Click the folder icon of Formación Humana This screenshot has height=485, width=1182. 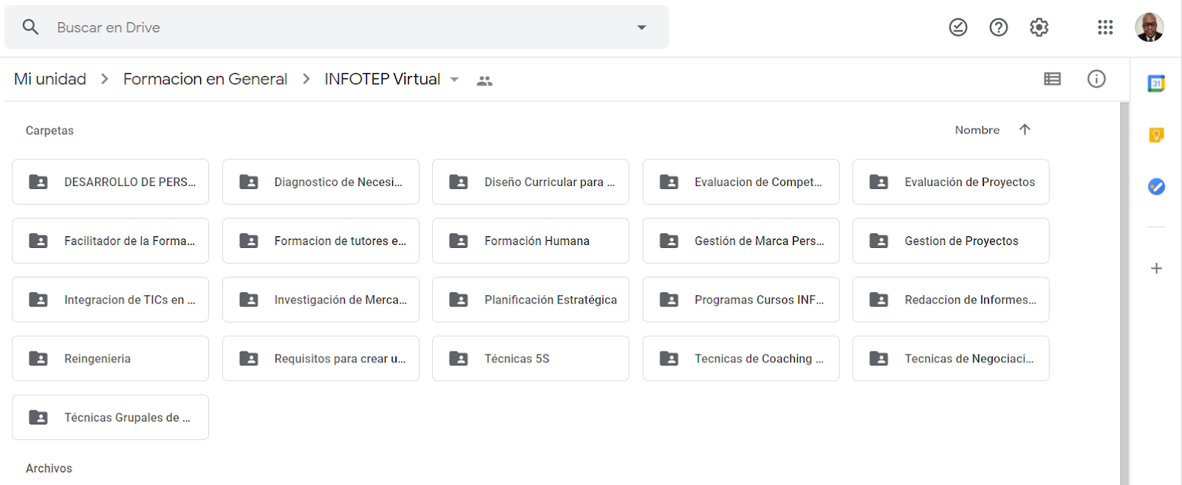459,241
